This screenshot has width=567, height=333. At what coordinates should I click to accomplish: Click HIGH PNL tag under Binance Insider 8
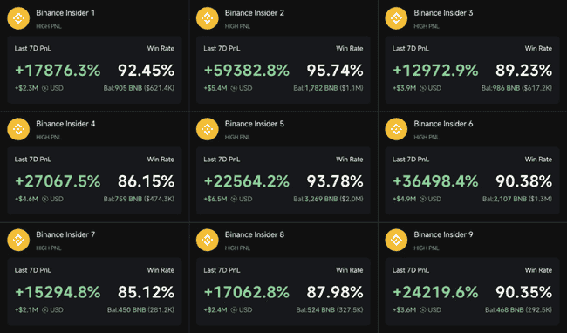pyautogui.click(x=237, y=248)
